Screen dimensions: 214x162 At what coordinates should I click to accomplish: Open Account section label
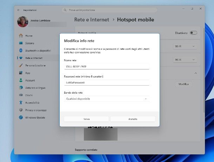click(30, 80)
